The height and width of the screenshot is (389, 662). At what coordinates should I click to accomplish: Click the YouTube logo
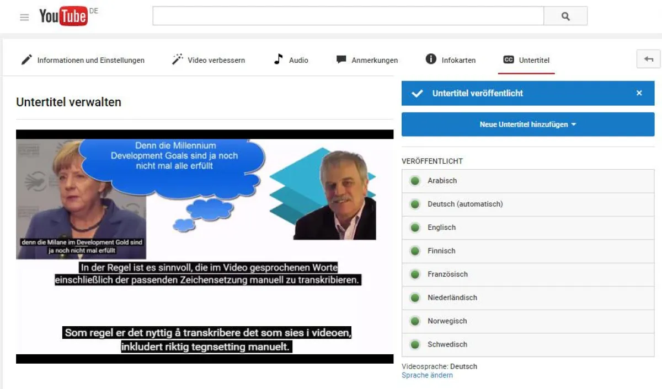tap(63, 17)
